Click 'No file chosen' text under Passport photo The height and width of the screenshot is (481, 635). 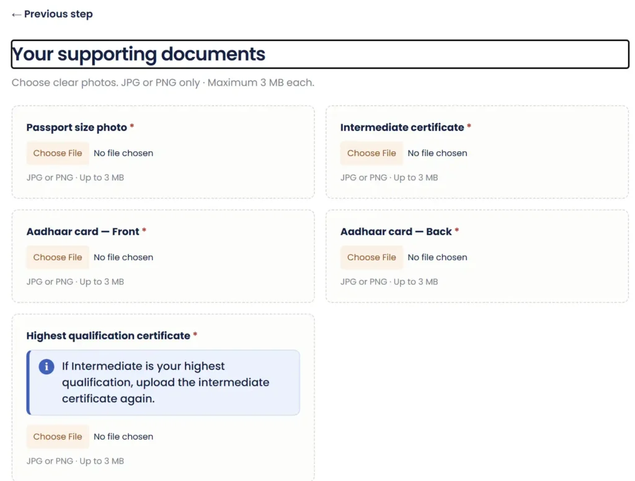[x=123, y=153]
